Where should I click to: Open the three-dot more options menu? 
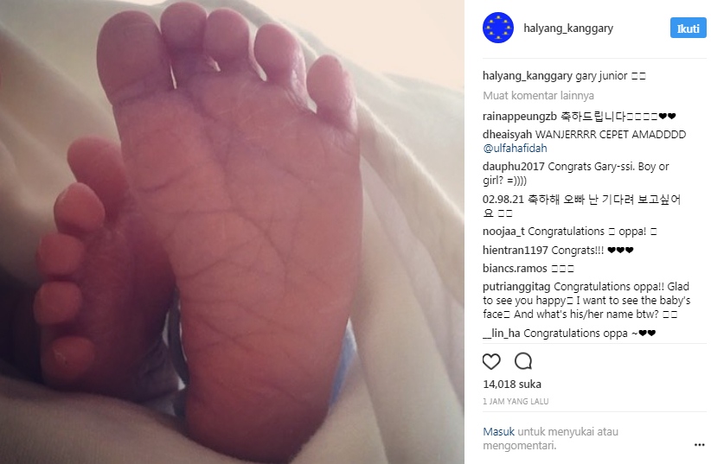pyautogui.click(x=699, y=445)
